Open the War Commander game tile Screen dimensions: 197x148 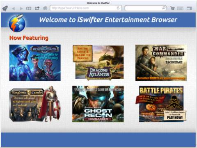[x=161, y=63]
